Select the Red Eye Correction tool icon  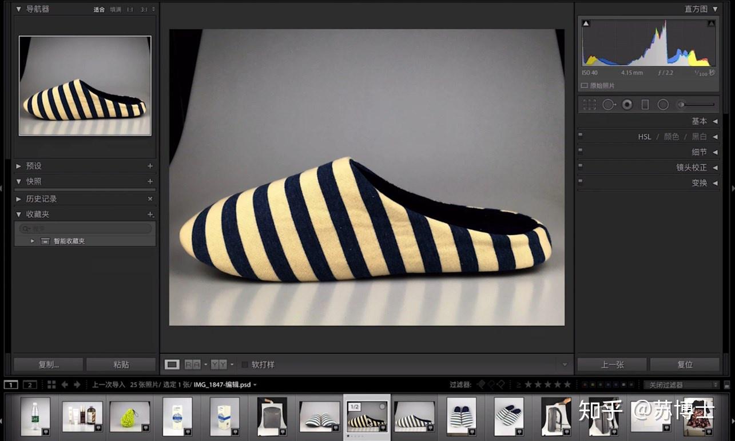pyautogui.click(x=627, y=105)
